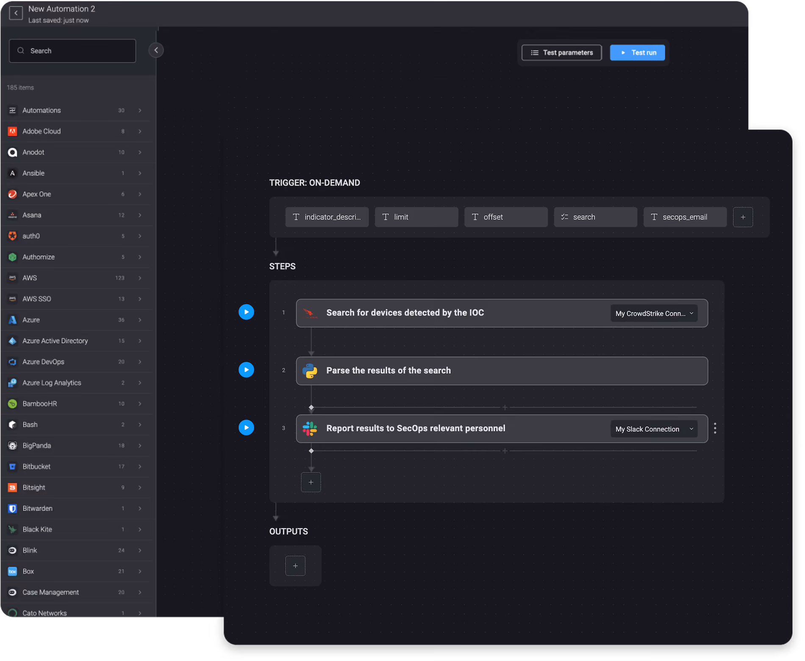Image resolution: width=805 pixels, height=661 pixels.
Task: Open the AWS SSO list item
Action: (76, 299)
